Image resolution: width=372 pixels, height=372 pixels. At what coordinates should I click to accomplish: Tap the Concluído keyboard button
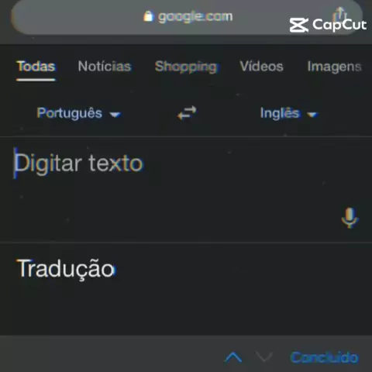(325, 357)
